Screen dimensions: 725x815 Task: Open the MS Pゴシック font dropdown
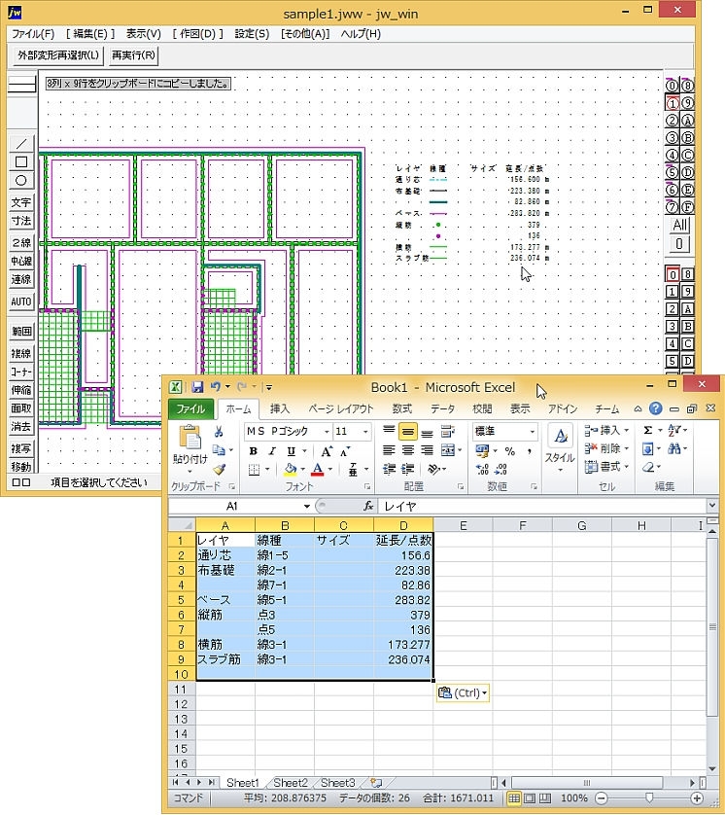287,432
